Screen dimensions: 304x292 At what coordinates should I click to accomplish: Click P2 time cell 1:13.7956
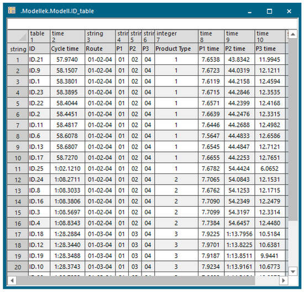[239, 234]
